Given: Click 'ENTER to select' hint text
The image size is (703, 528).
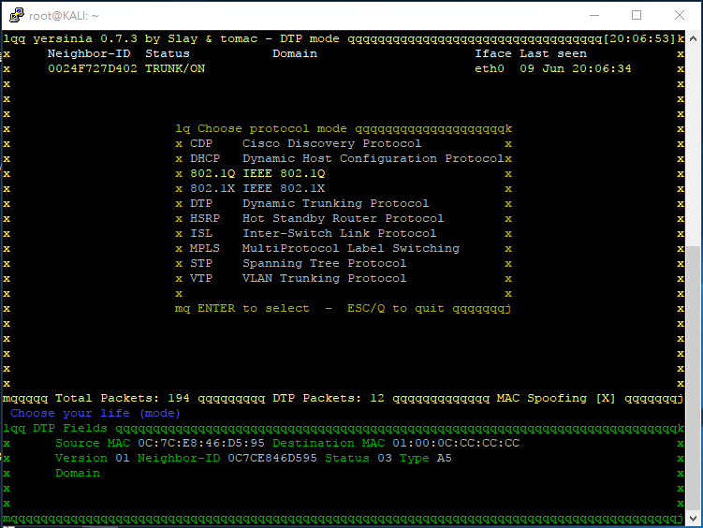Looking at the screenshot, I should 254,309.
